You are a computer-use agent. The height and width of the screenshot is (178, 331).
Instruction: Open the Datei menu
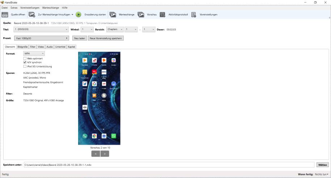pos(5,8)
